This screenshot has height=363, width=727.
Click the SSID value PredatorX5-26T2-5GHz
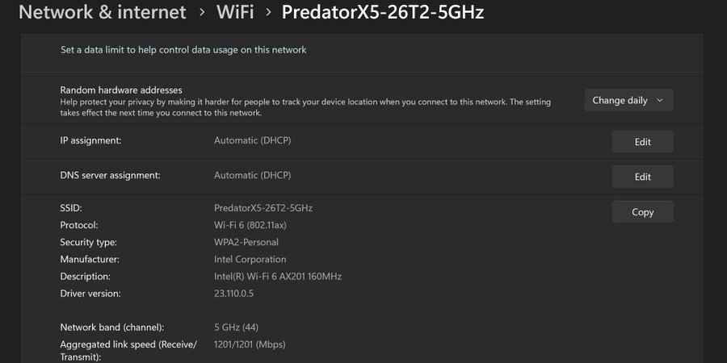pyautogui.click(x=263, y=208)
